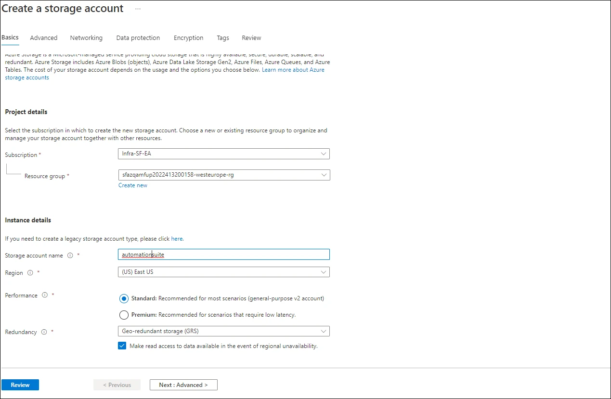Click the Next: Advanced button
The height and width of the screenshot is (399, 611).
coord(183,385)
